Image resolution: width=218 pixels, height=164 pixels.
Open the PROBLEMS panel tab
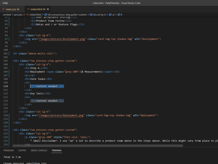9,150
